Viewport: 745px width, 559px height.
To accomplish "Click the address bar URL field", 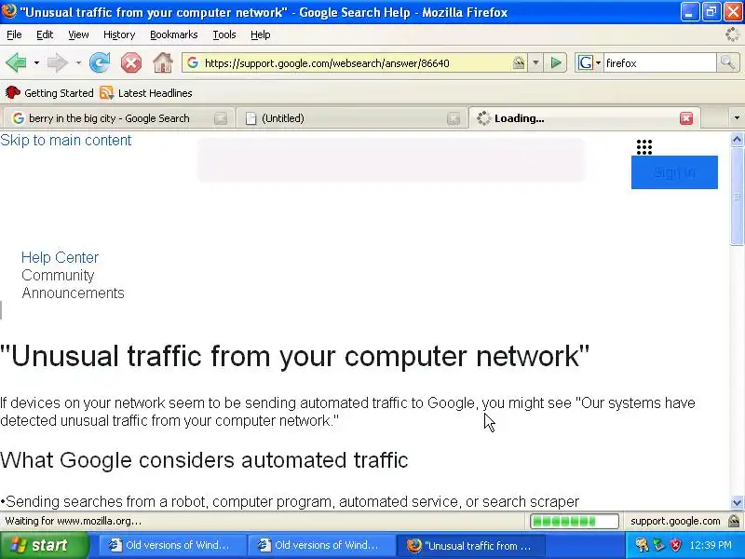I will click(x=357, y=63).
